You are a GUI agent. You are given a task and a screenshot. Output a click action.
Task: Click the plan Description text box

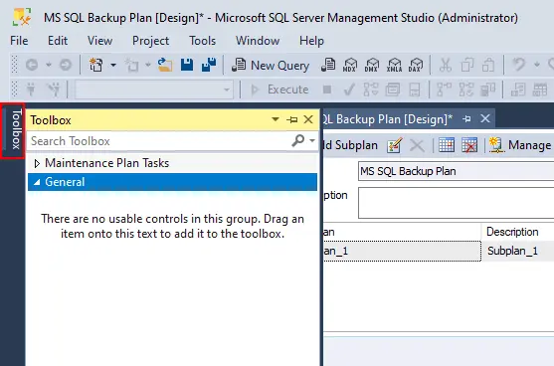pos(456,203)
